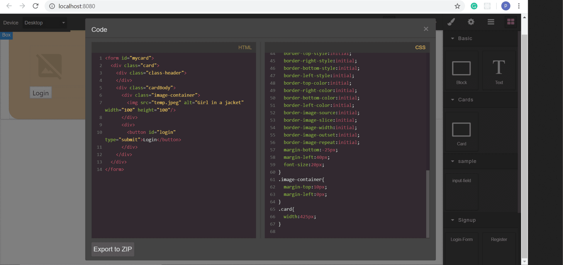Reload the localhost page
The width and height of the screenshot is (563, 265).
coord(35,6)
